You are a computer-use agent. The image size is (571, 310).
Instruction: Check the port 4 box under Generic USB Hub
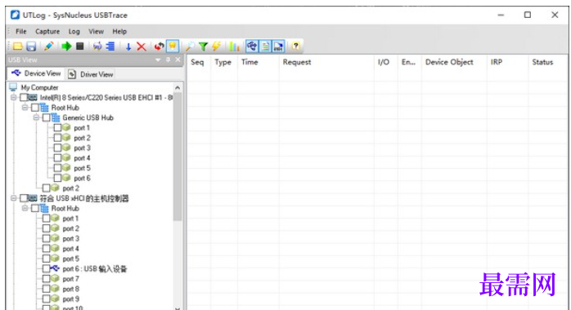pos(57,158)
